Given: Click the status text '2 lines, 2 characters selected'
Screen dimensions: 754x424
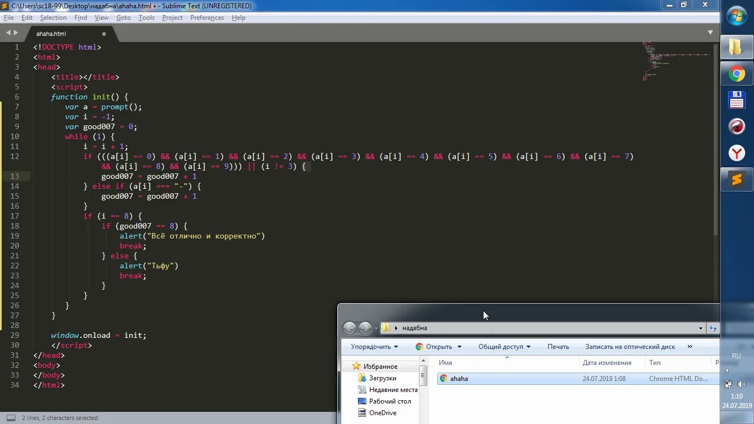Looking at the screenshot, I should click(x=60, y=418).
